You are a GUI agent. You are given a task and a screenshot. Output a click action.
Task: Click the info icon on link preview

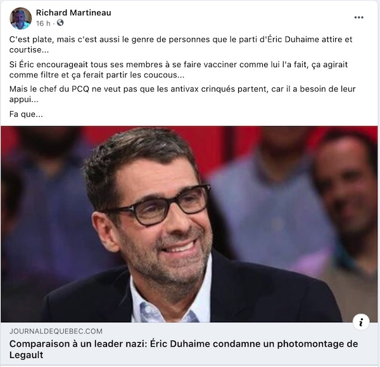pos(361,323)
